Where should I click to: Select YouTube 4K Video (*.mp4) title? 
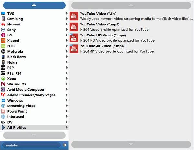(102, 46)
